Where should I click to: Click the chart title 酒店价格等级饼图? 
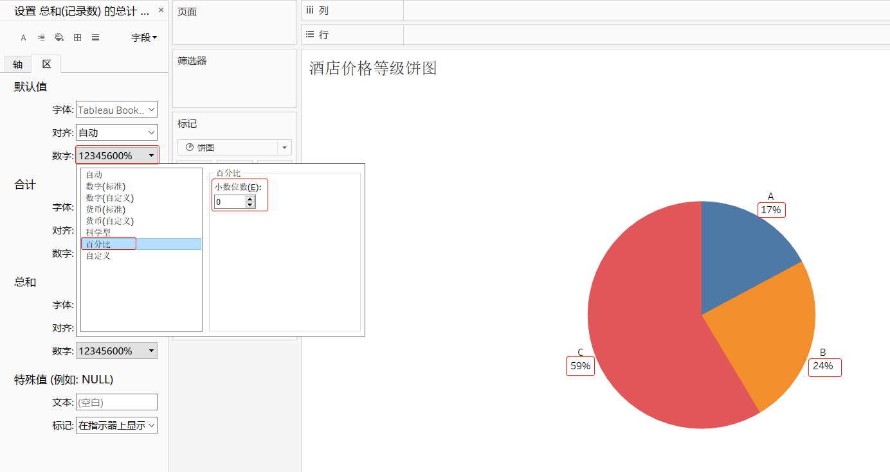(373, 68)
